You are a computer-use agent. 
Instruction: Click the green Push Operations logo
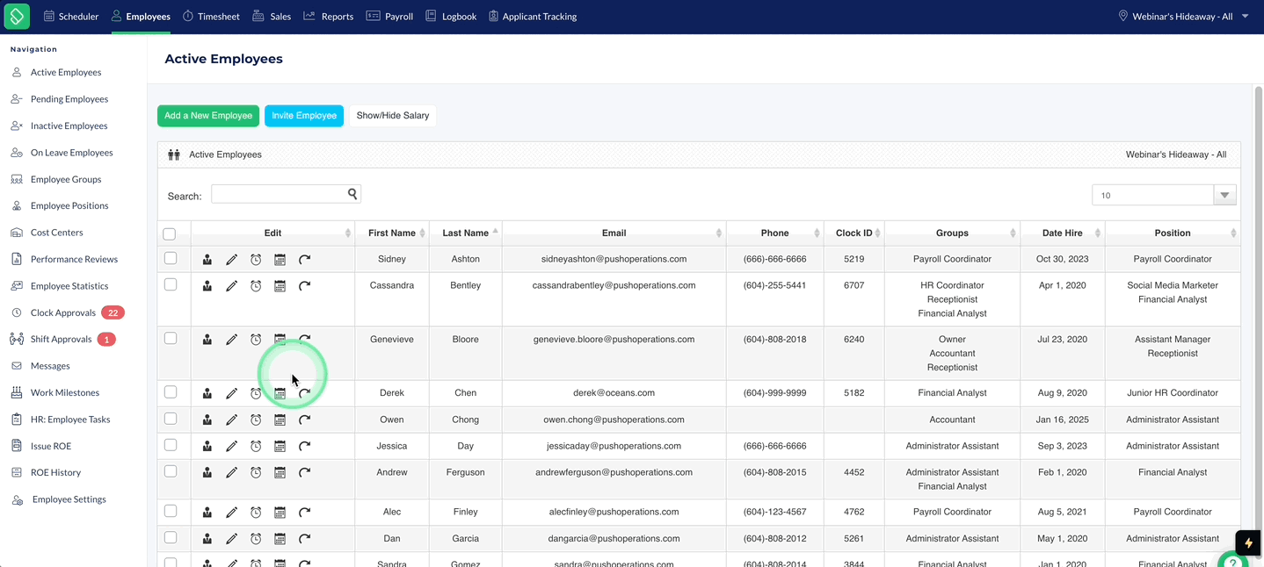click(x=17, y=16)
